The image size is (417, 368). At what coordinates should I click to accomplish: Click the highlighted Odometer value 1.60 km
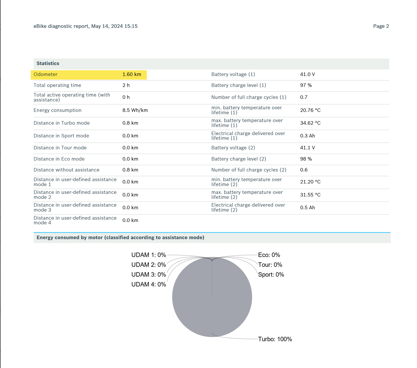click(x=132, y=74)
